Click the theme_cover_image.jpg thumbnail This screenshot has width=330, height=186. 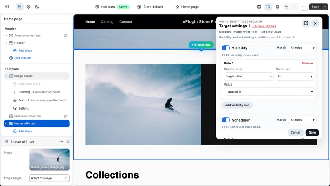(49, 160)
